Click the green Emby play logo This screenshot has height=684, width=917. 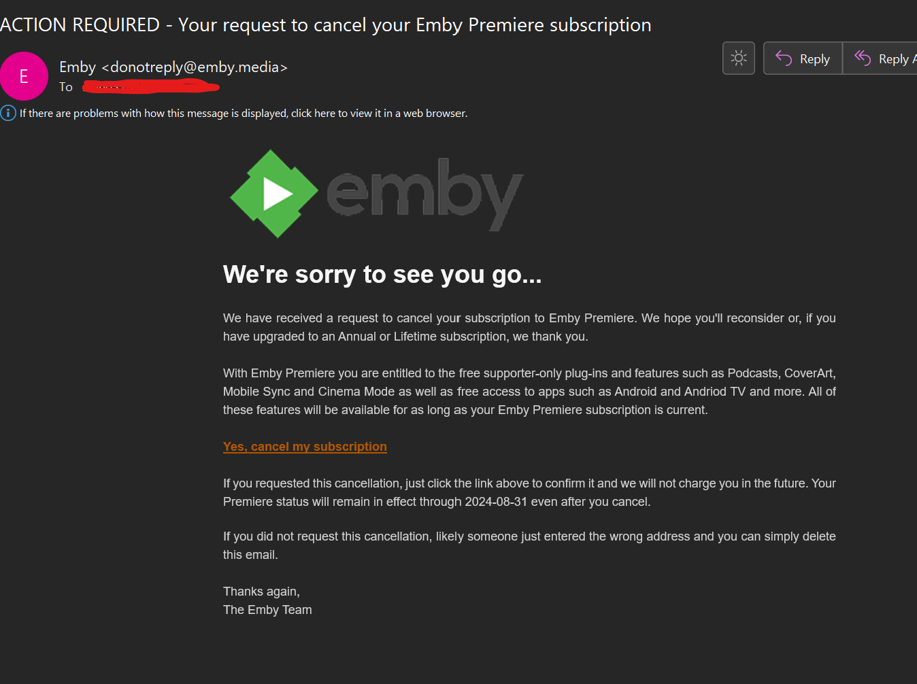click(274, 194)
